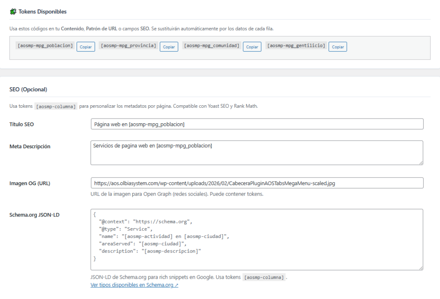Open Ver tipos disponibles en Schema.org link

pyautogui.click(x=134, y=285)
